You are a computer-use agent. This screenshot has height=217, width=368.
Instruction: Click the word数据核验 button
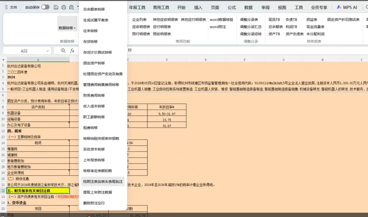click(x=221, y=19)
